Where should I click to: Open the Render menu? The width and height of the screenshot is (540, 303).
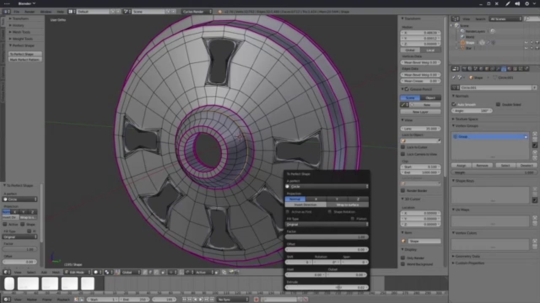(30, 11)
